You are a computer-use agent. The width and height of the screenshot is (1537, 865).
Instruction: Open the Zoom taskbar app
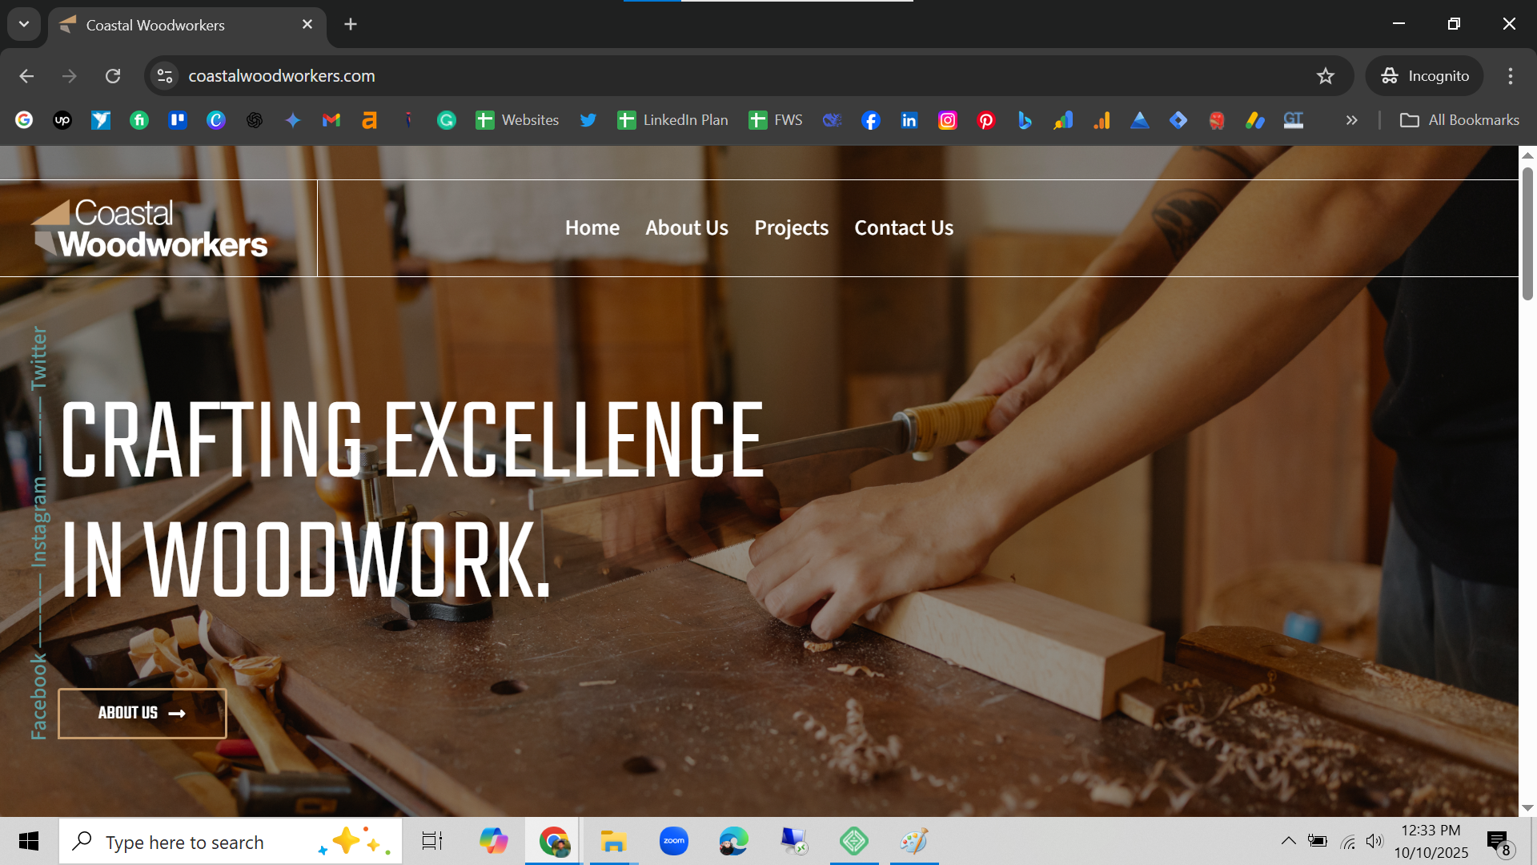coord(674,841)
